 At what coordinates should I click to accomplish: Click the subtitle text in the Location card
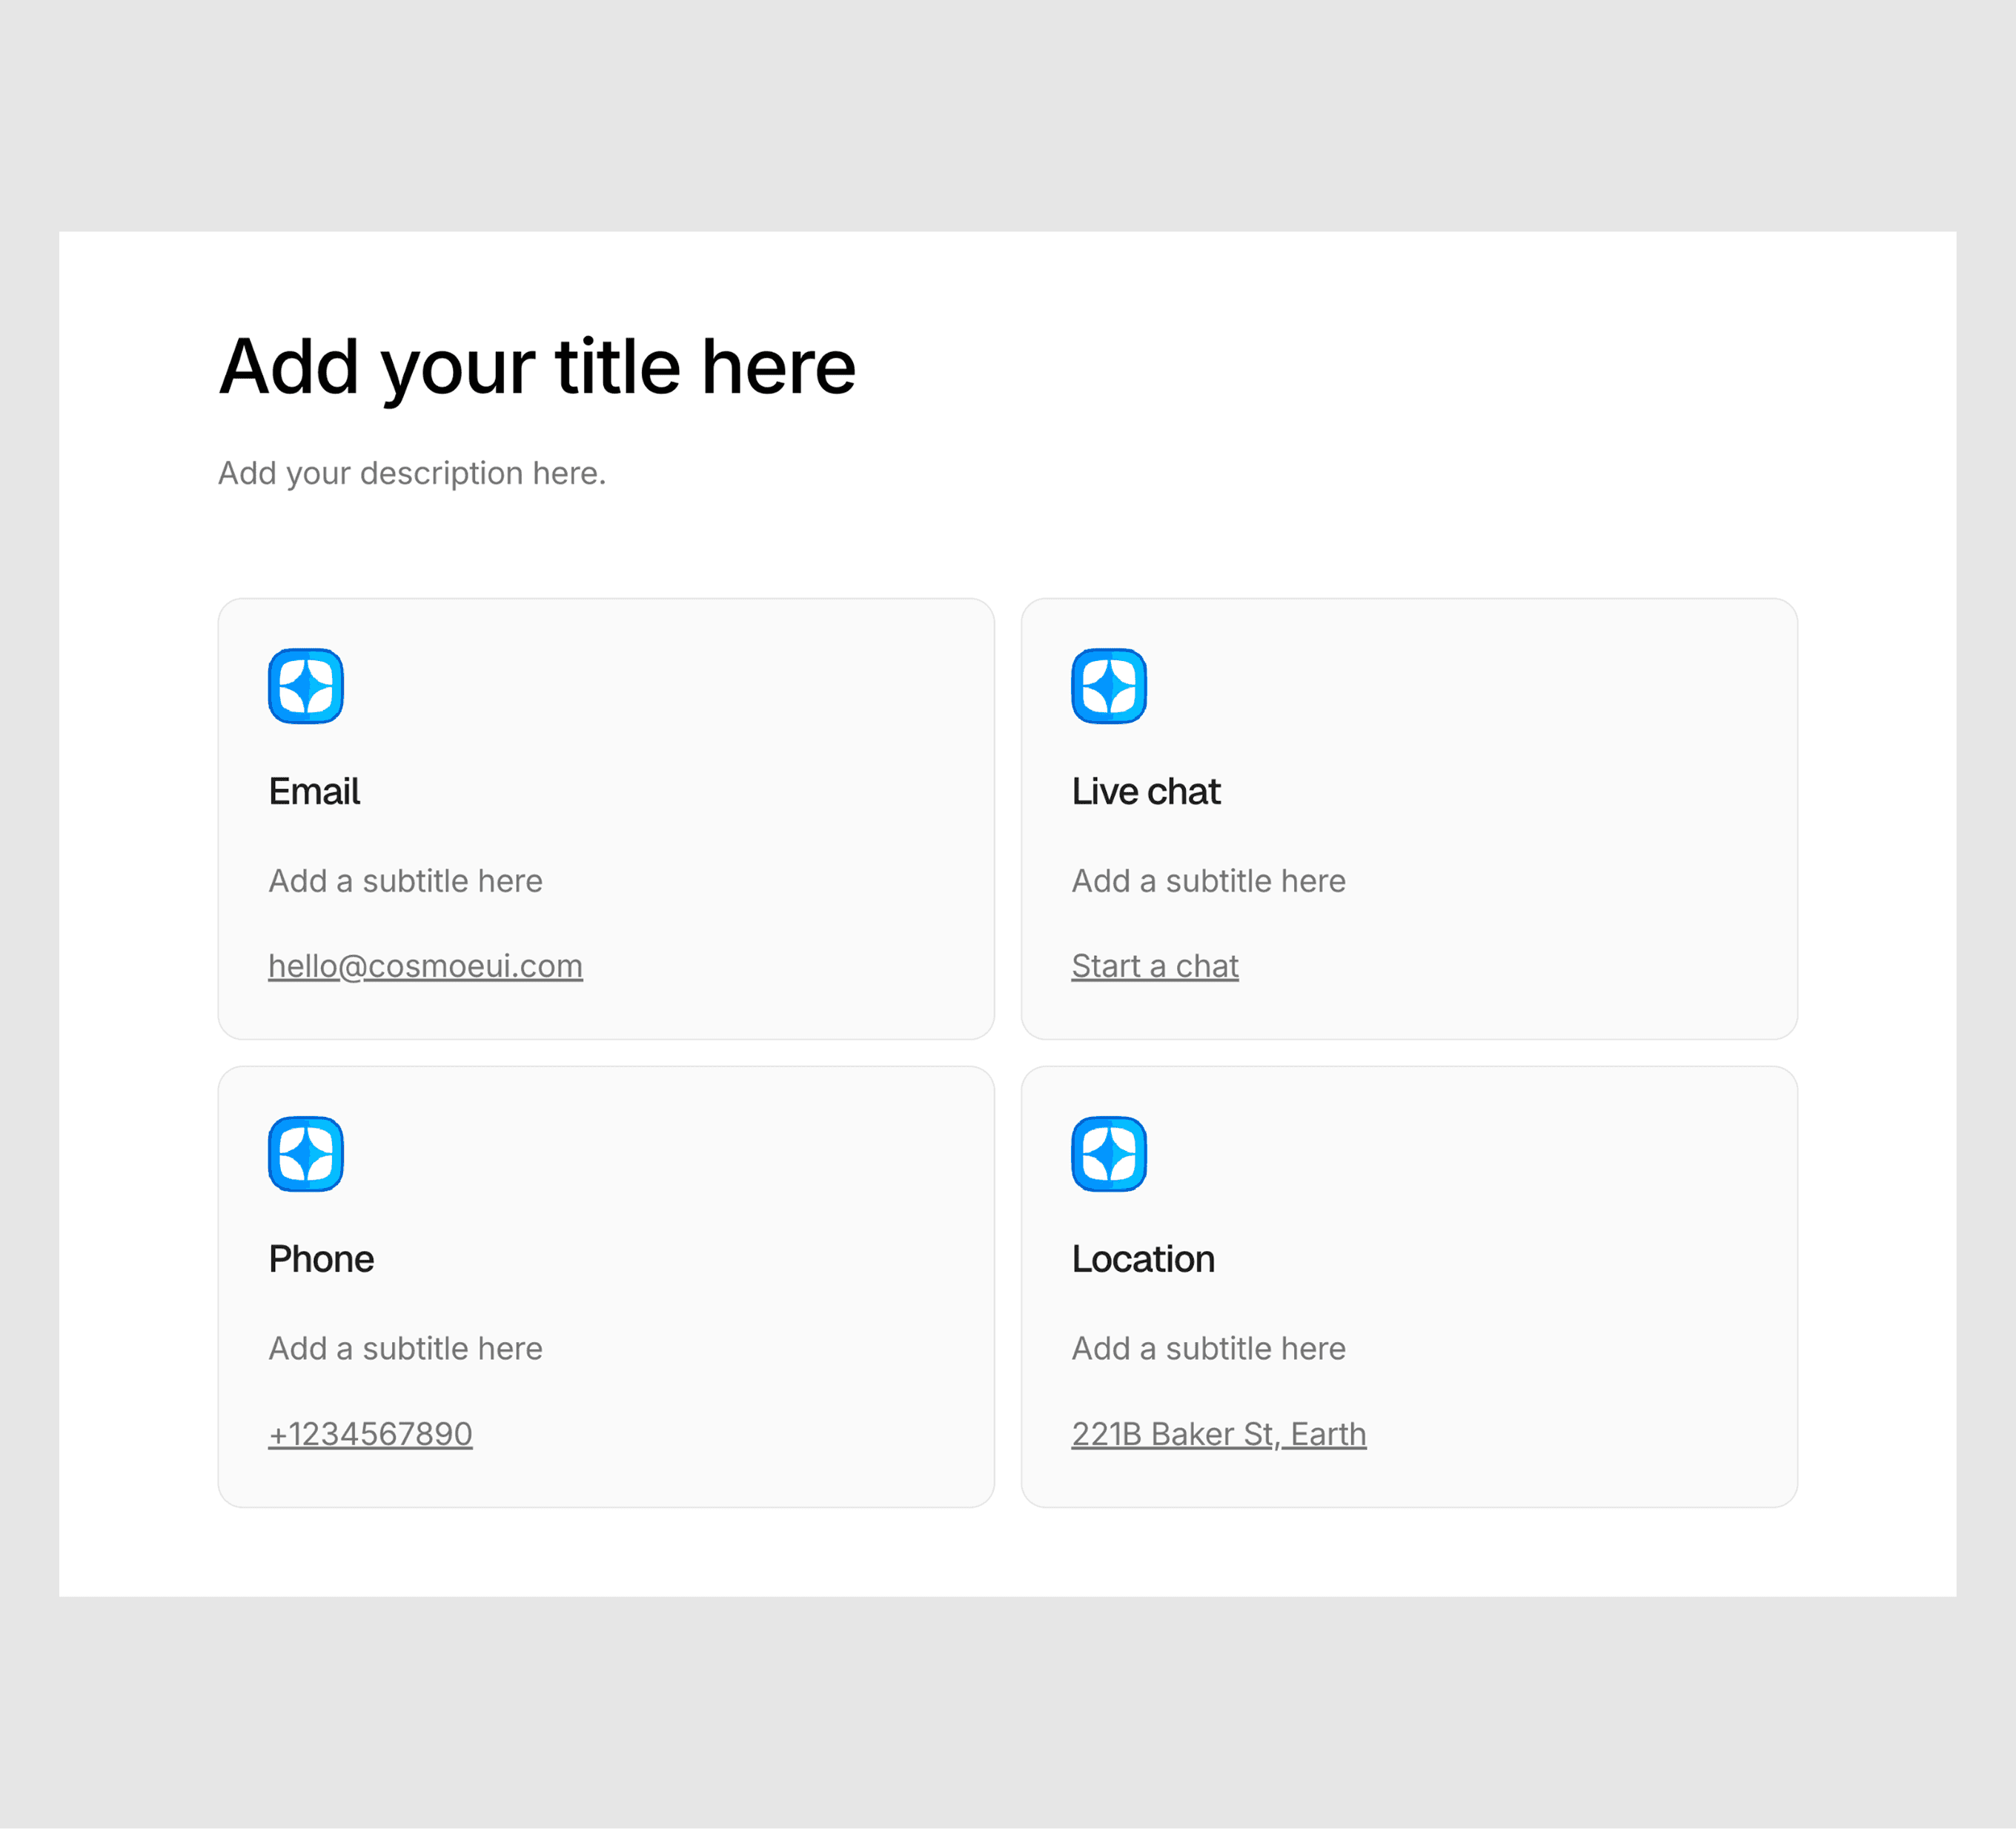click(x=1208, y=1349)
